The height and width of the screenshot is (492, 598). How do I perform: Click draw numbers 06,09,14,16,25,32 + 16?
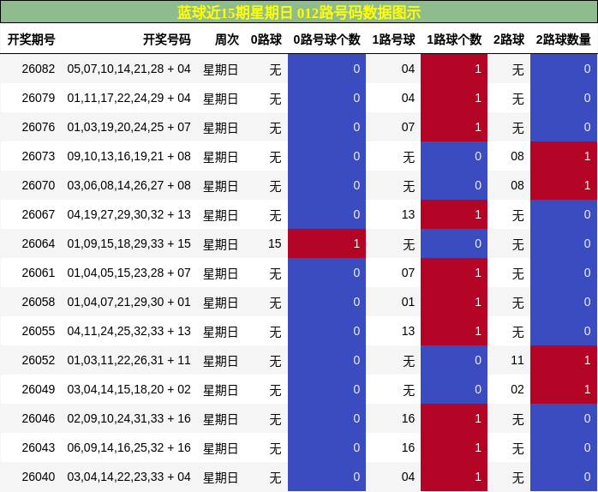129,447
